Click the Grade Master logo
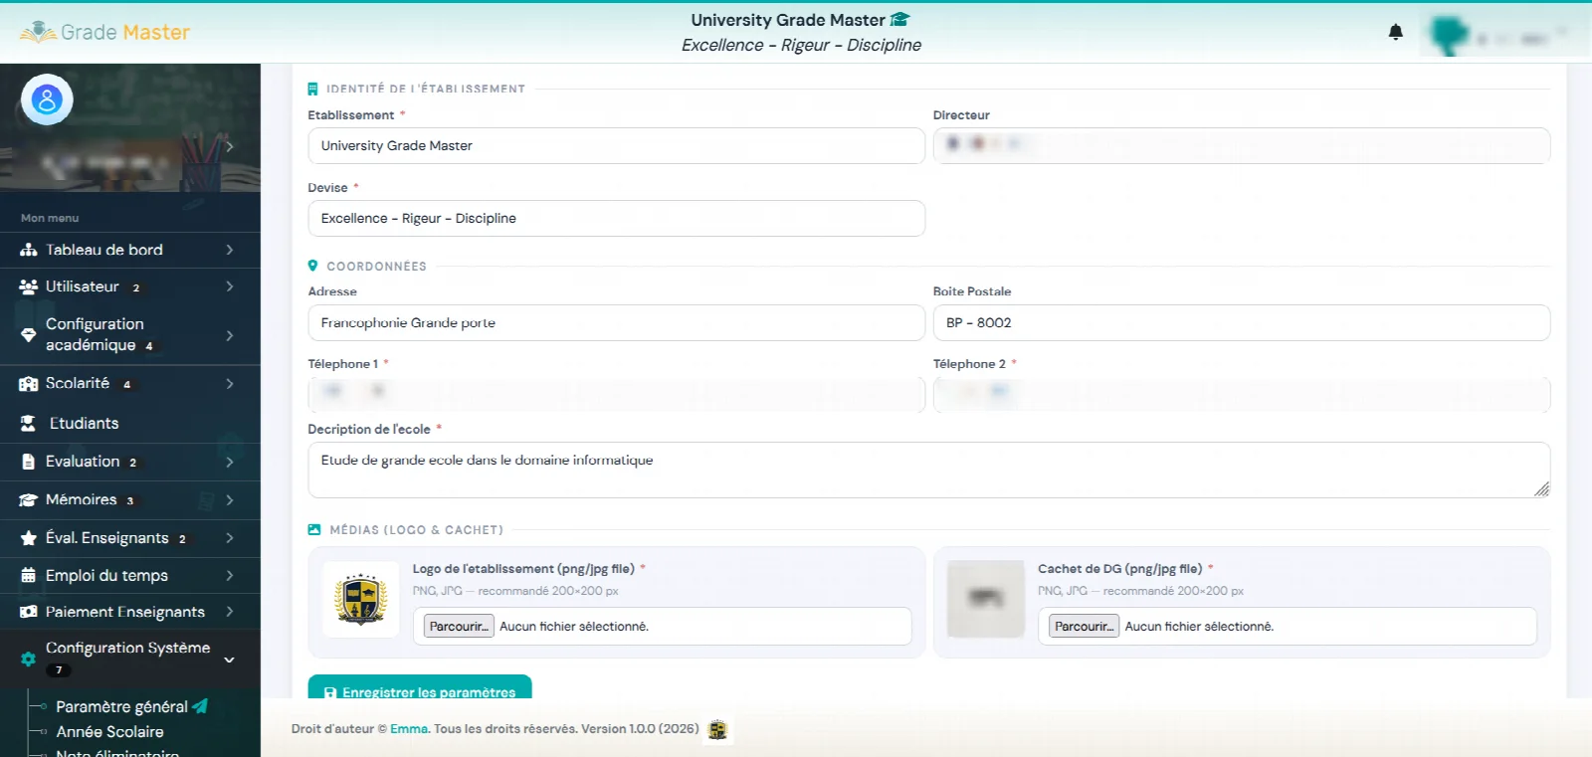The width and height of the screenshot is (1592, 757). 104,32
